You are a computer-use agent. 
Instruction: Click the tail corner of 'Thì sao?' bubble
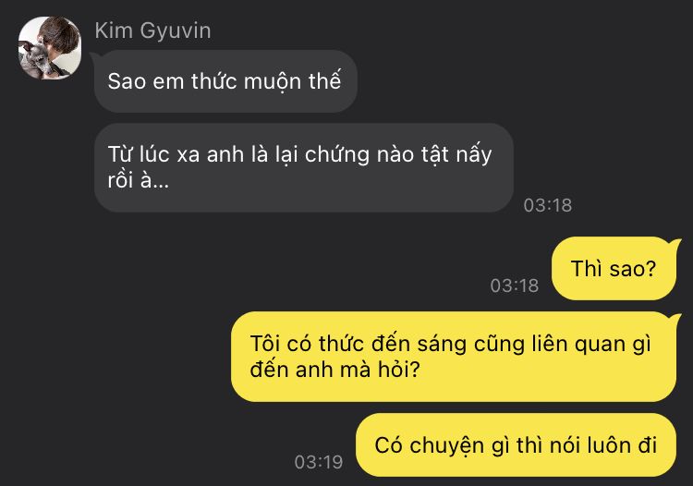click(x=676, y=242)
